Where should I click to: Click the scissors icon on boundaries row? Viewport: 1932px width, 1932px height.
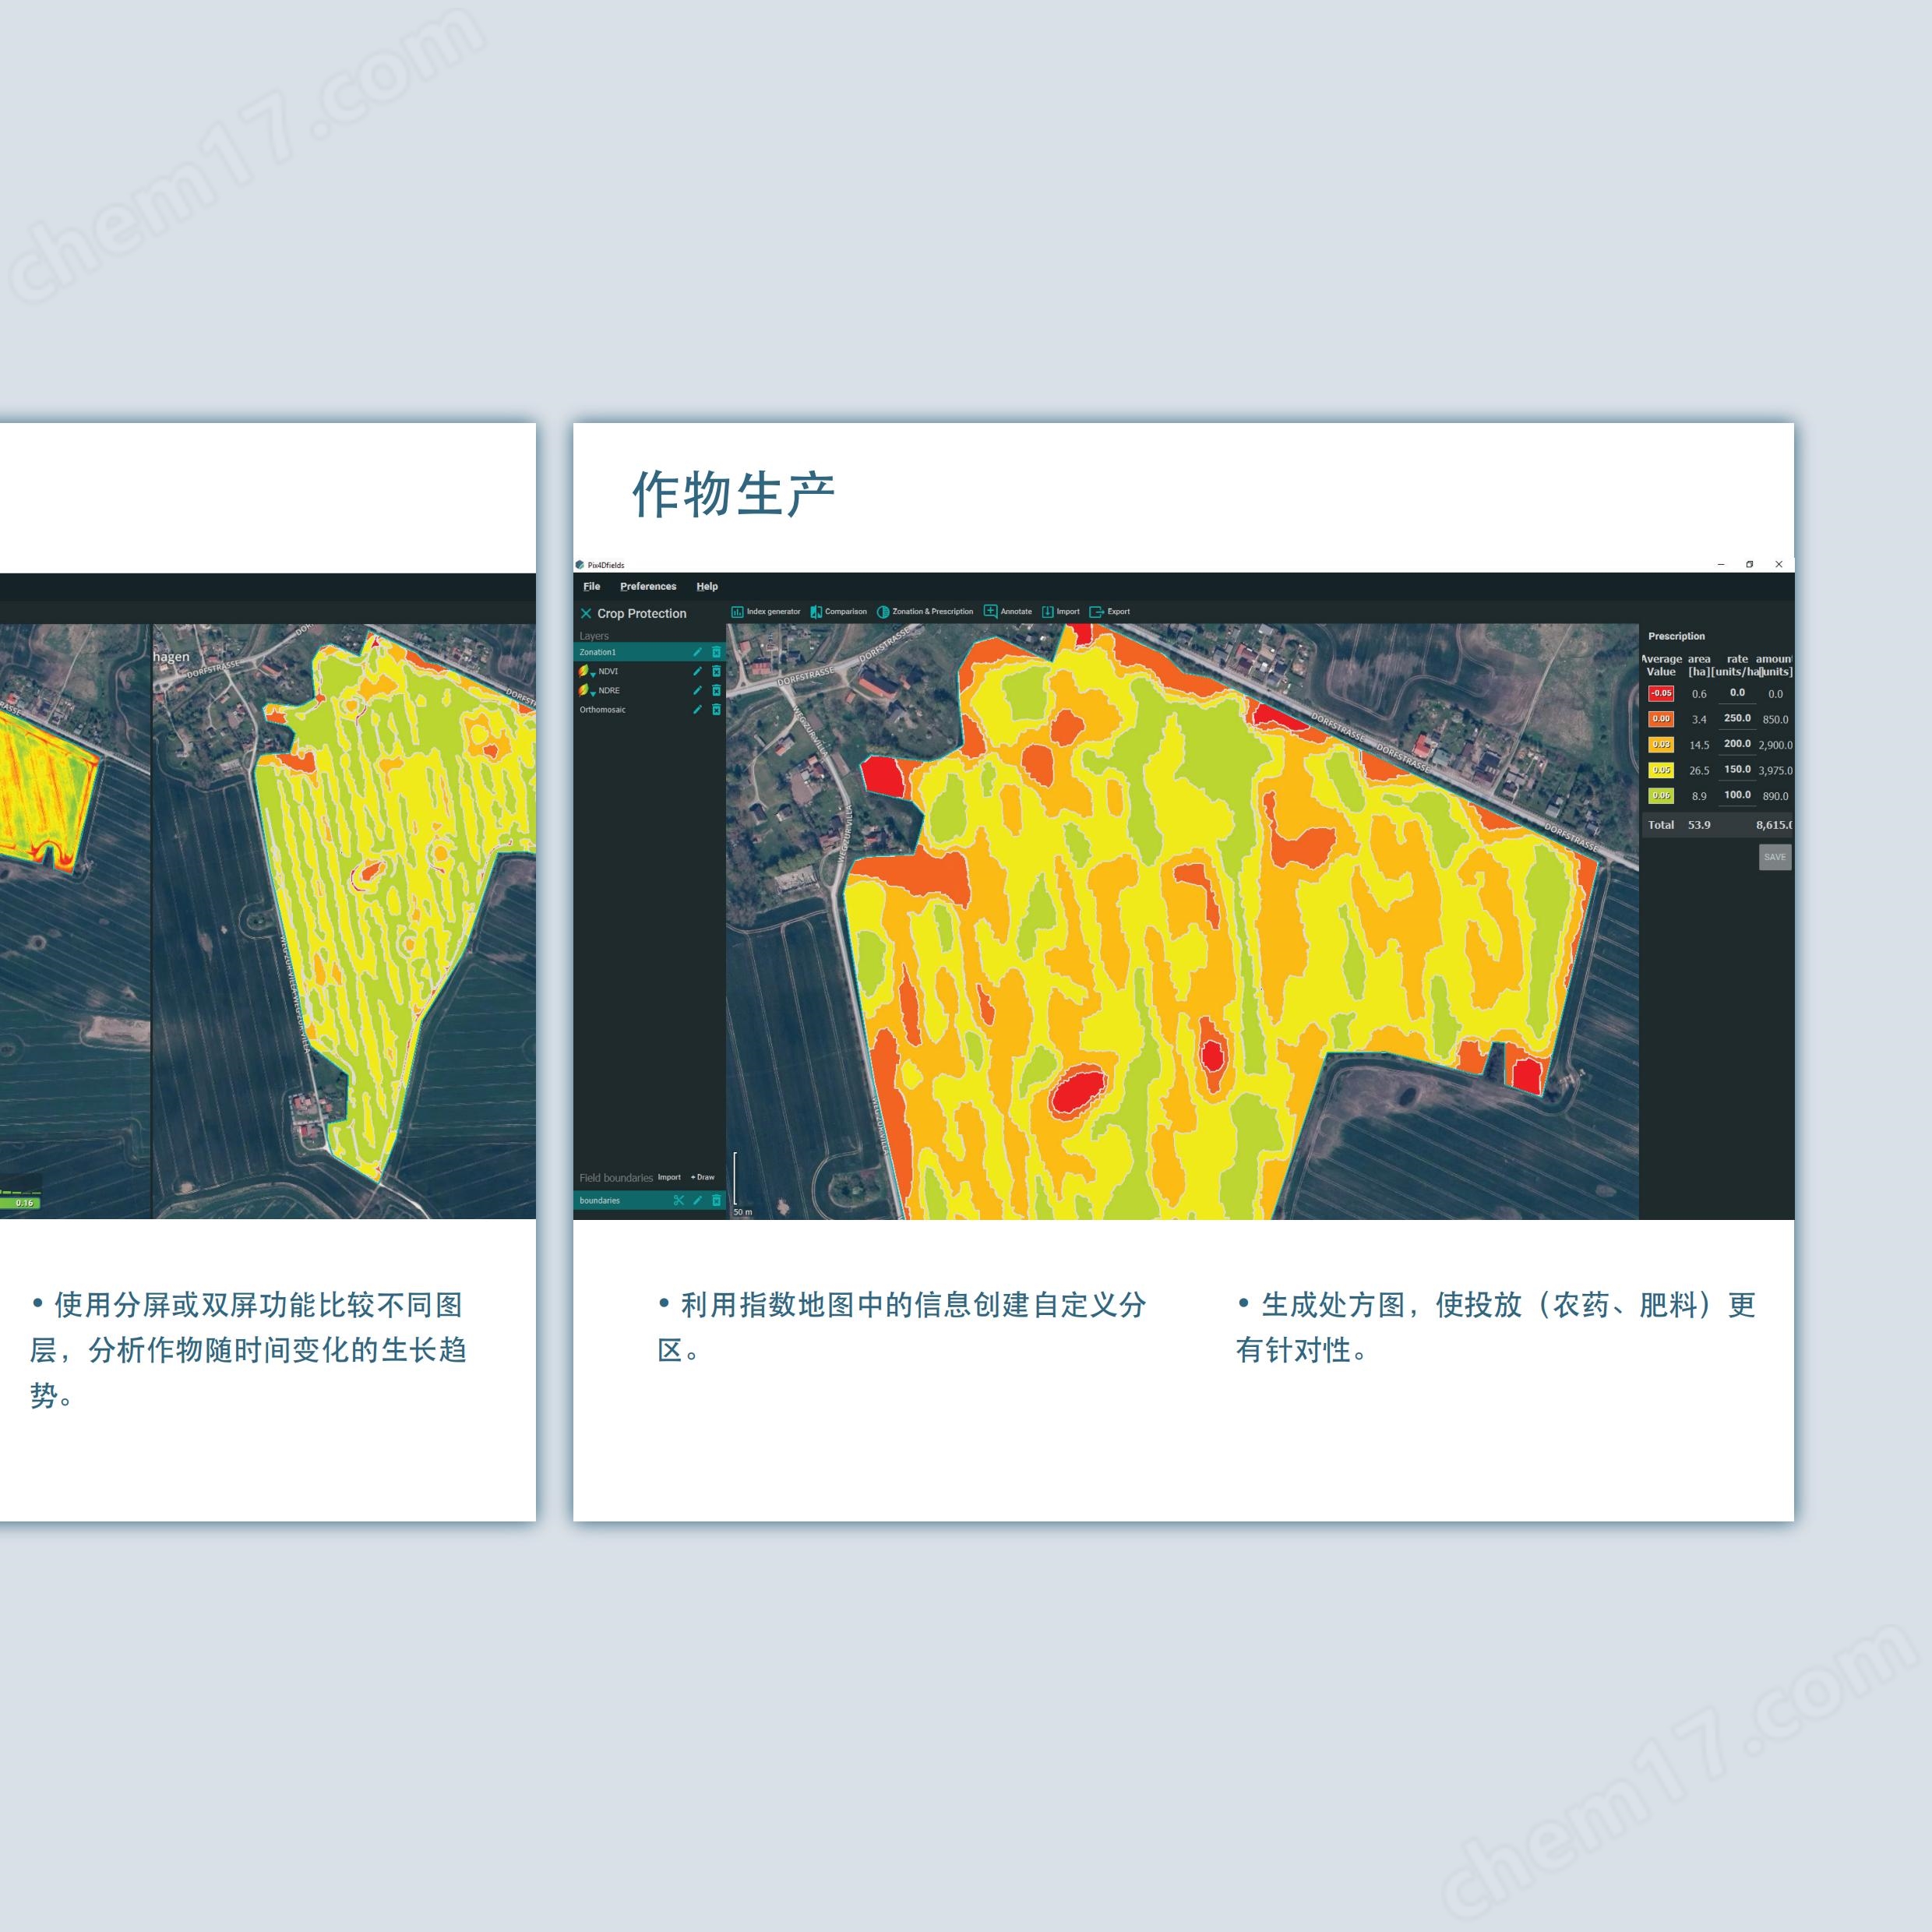click(679, 1200)
